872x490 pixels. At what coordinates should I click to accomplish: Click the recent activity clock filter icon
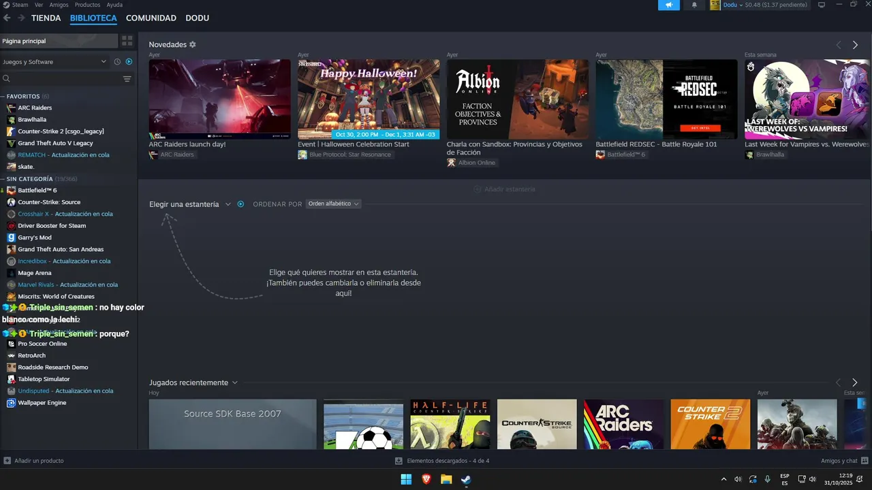click(117, 62)
